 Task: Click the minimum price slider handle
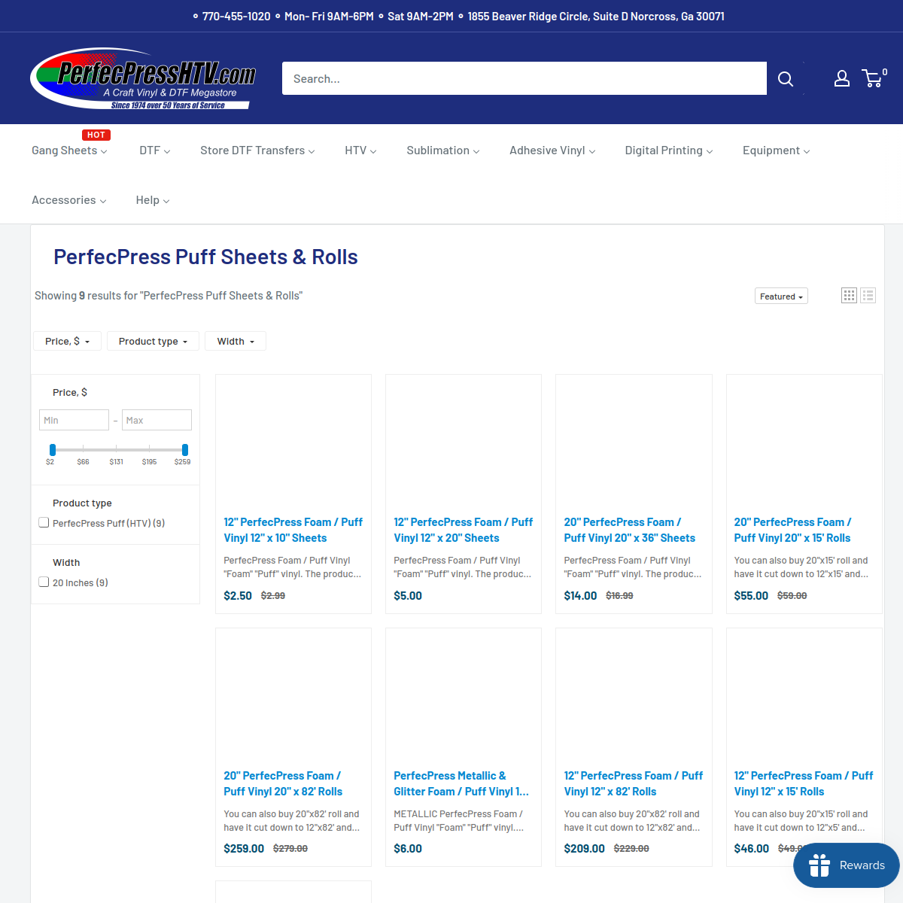tap(52, 450)
